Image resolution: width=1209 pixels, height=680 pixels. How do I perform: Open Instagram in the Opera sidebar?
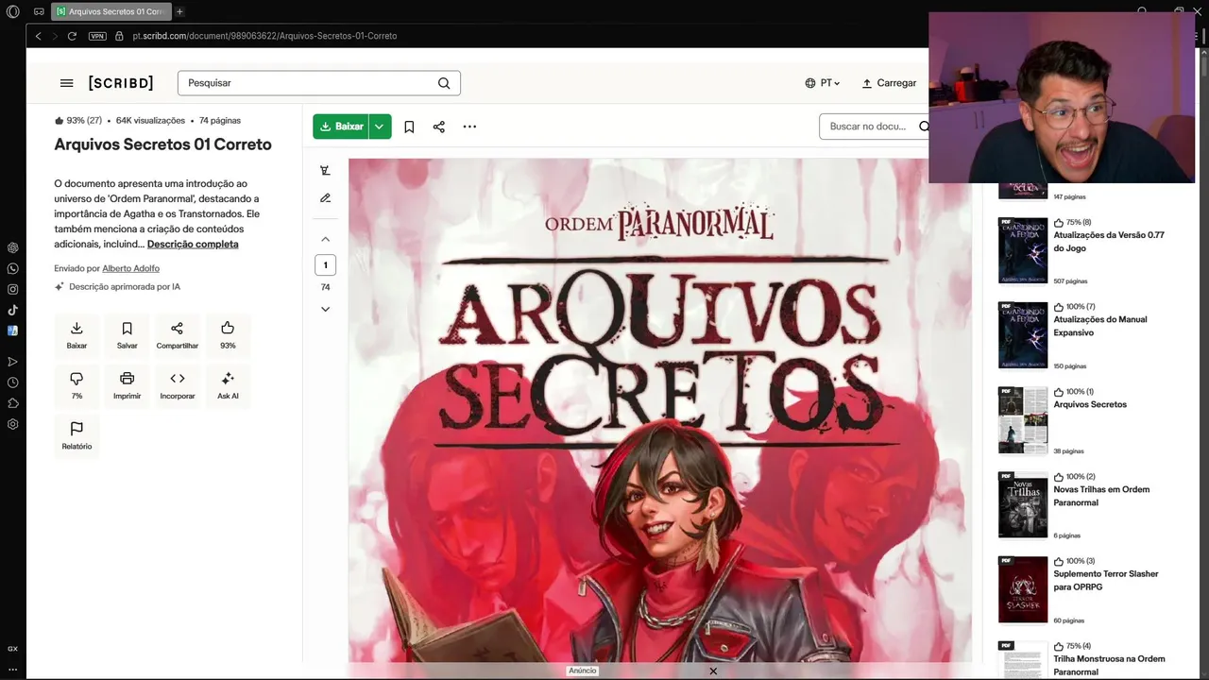[x=12, y=289]
